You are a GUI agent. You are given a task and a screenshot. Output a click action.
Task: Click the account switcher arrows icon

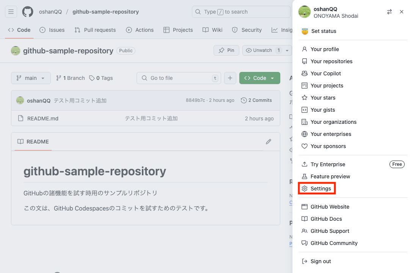389,12
